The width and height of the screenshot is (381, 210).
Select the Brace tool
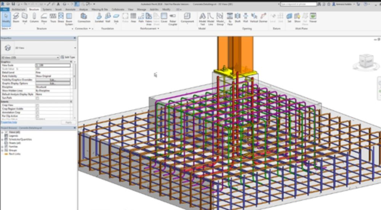point(61,18)
